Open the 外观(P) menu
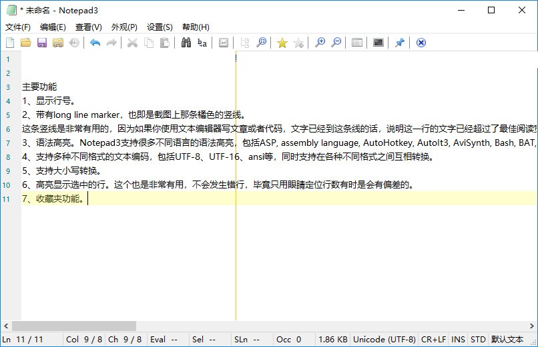538x347 pixels. click(124, 27)
